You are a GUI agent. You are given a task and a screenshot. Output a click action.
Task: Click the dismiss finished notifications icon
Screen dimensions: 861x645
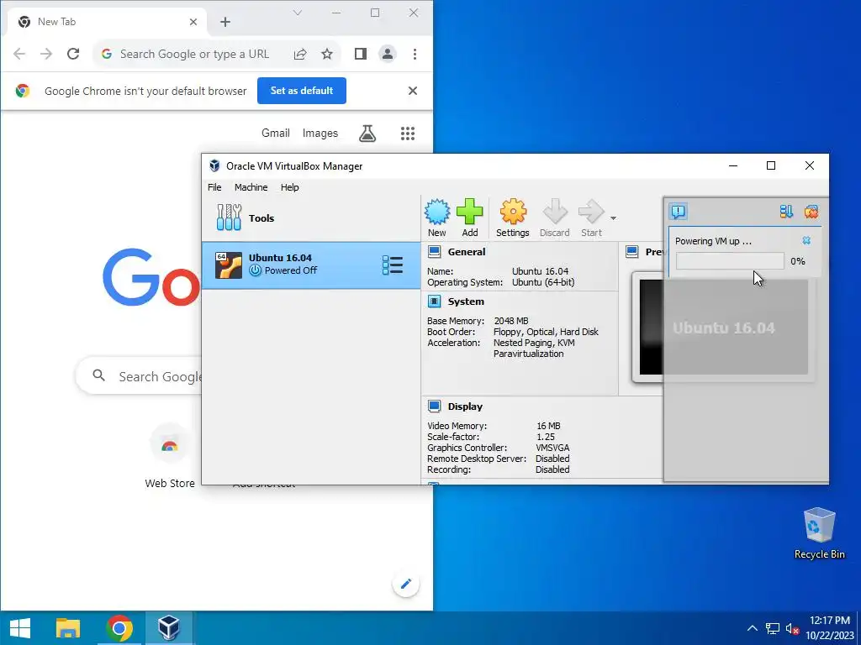click(x=811, y=212)
